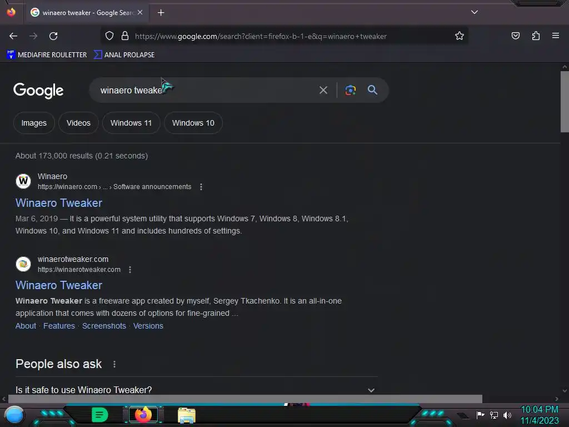Image resolution: width=569 pixels, height=427 pixels.
Task: Apply the Windows 10 filter chip
Action: (x=193, y=123)
